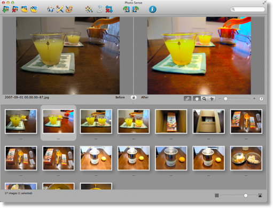273x208 pixels.
Task: Click the add images icon with green plus
Action: click(6, 9)
